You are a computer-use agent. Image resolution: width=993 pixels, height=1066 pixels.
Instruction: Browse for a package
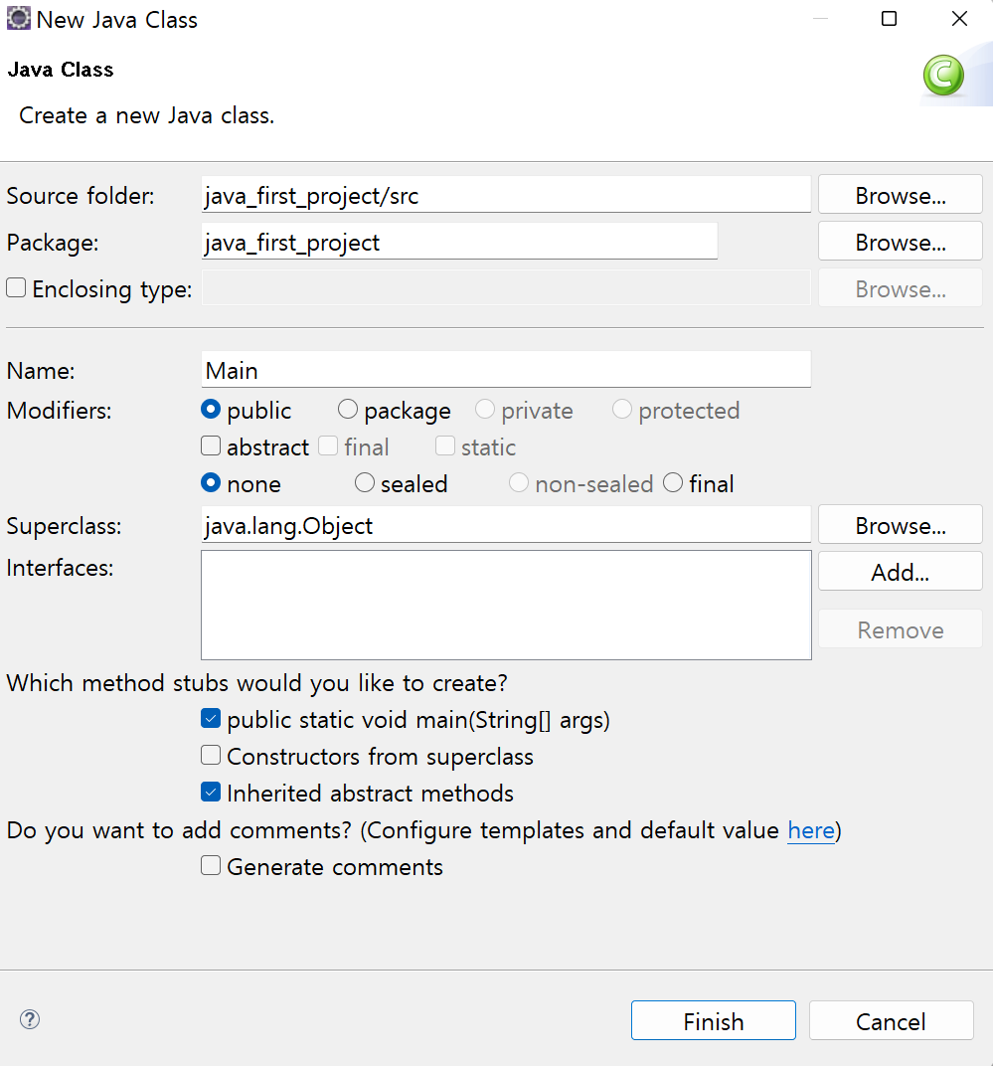pos(900,242)
